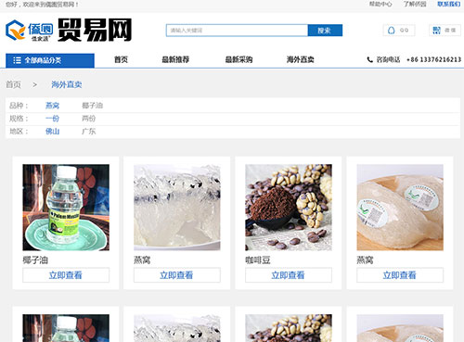Click the list icon beside 全部商品分类
This screenshot has height=342, width=464.
[x=18, y=60]
